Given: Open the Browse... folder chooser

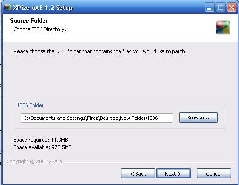Looking at the screenshot, I should coord(198,118).
